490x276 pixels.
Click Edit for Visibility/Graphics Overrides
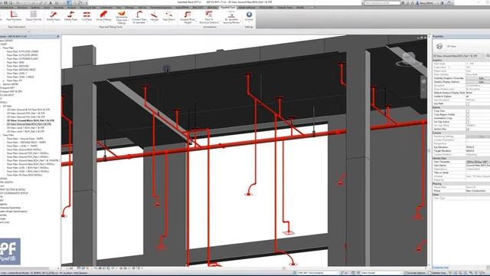(x=478, y=78)
